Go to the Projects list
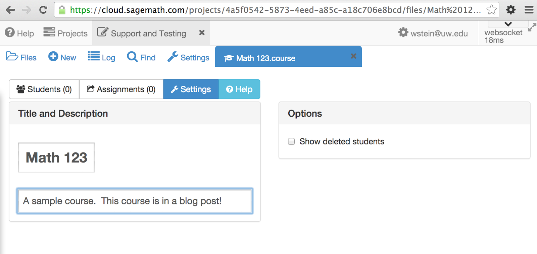The width and height of the screenshot is (537, 254). (x=65, y=33)
